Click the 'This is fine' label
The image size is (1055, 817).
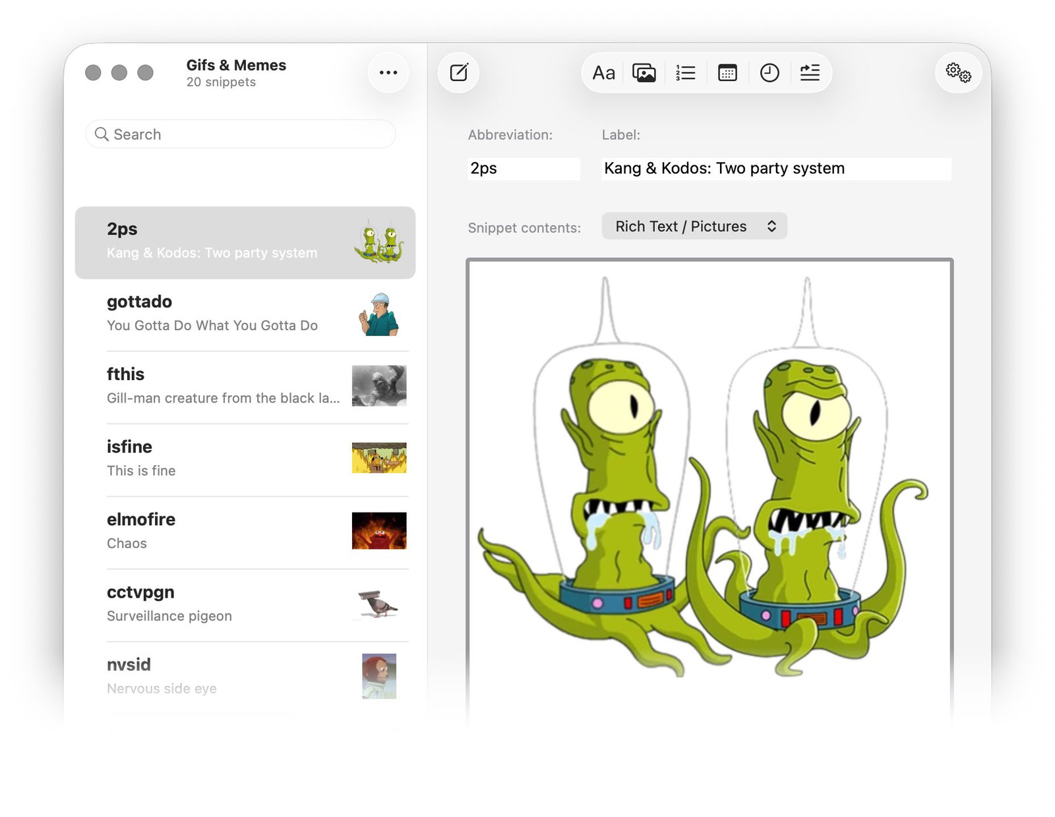pyautogui.click(x=141, y=471)
